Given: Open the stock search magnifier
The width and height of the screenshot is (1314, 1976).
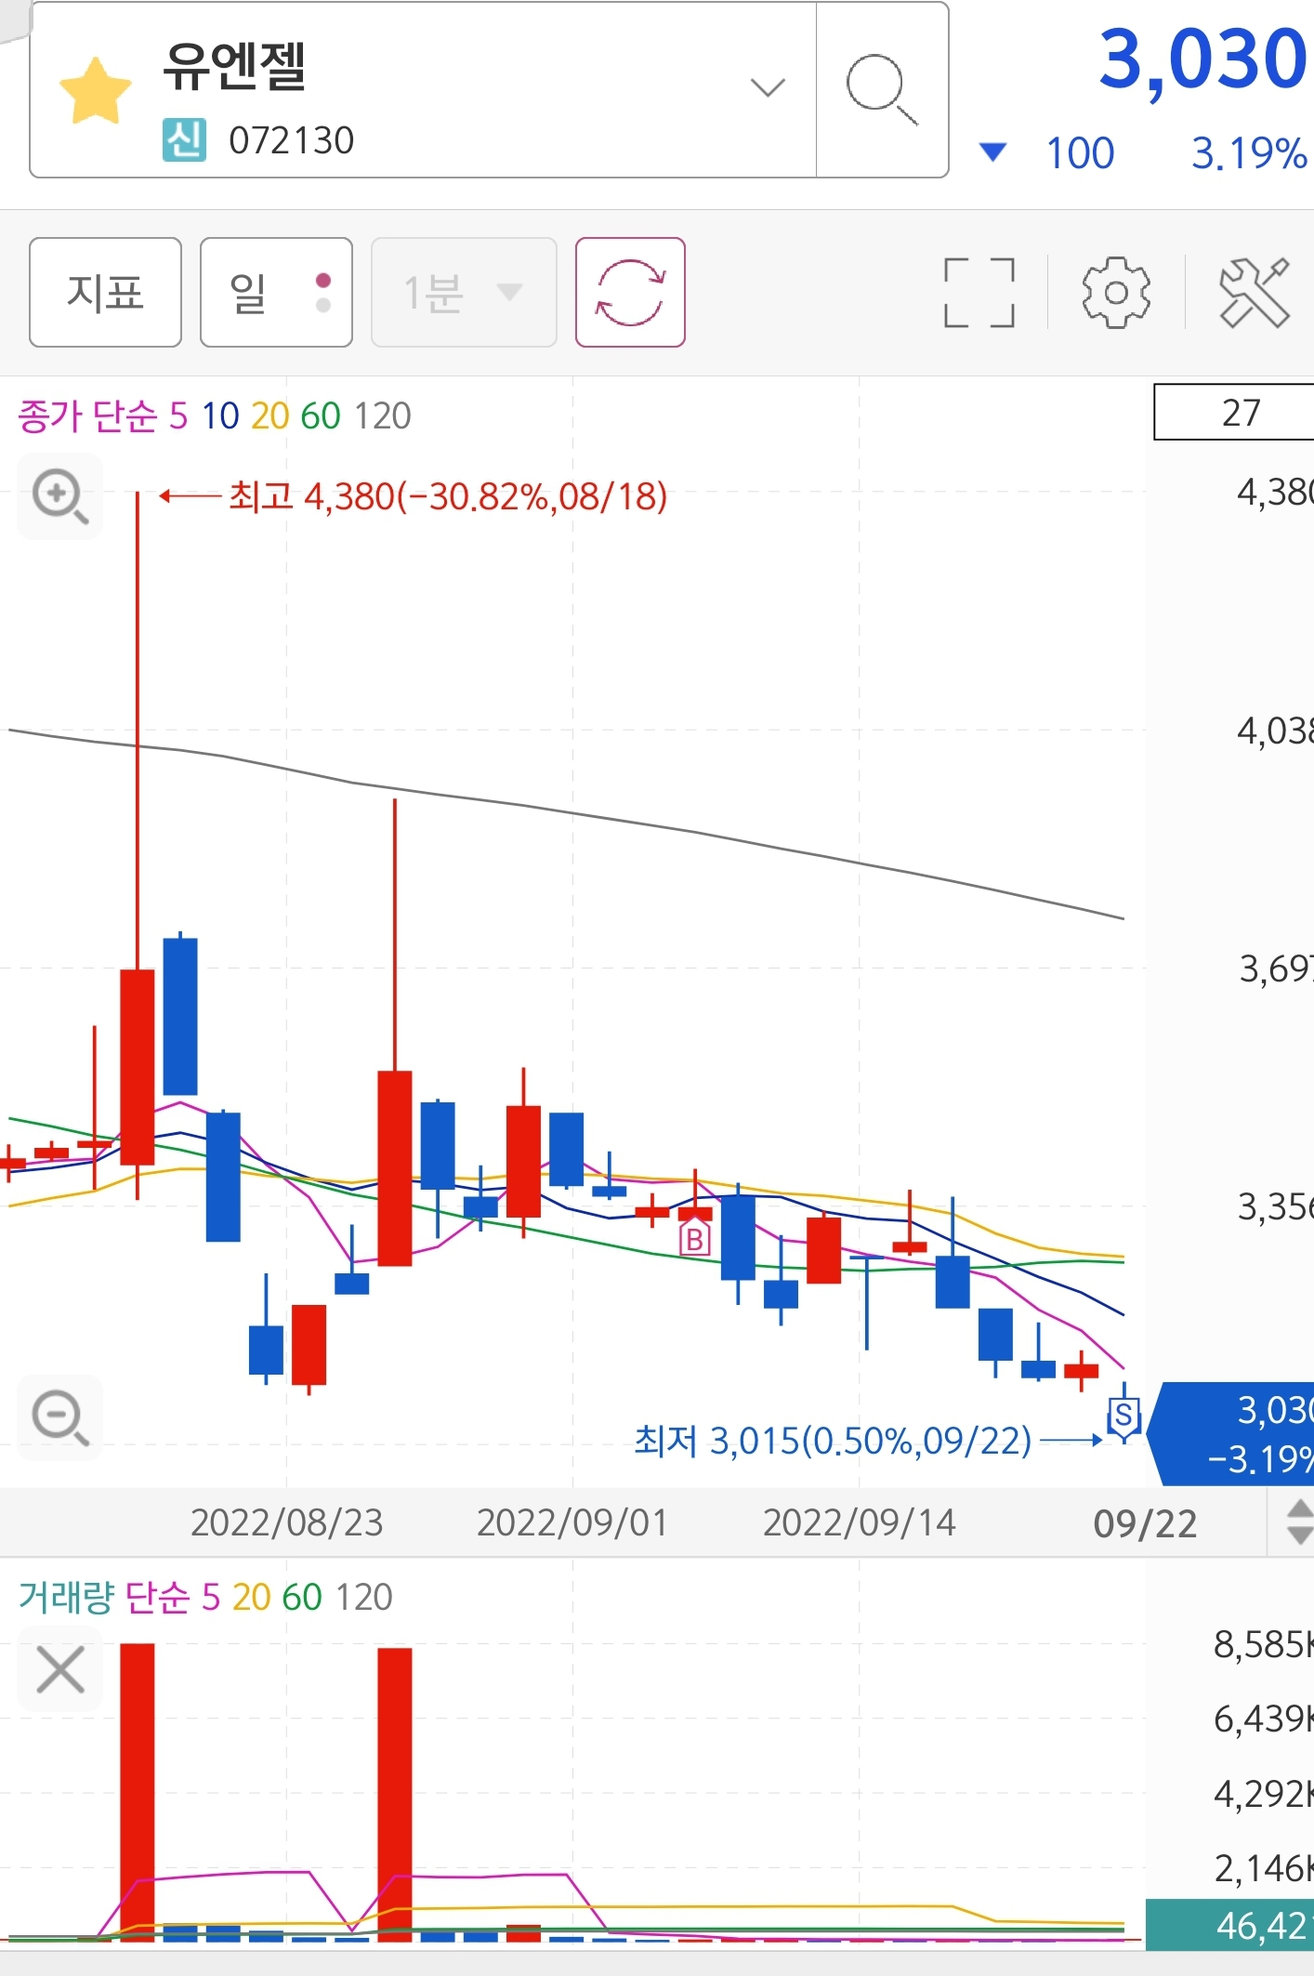Looking at the screenshot, I should pyautogui.click(x=881, y=89).
